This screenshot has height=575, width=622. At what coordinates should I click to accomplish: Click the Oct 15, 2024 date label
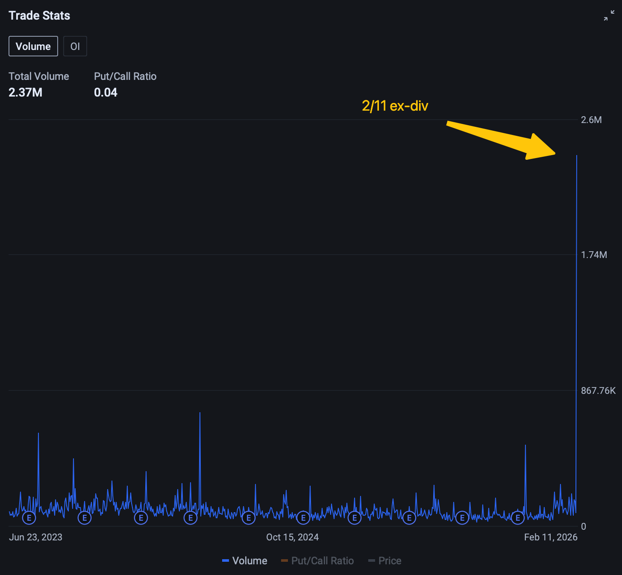click(293, 537)
